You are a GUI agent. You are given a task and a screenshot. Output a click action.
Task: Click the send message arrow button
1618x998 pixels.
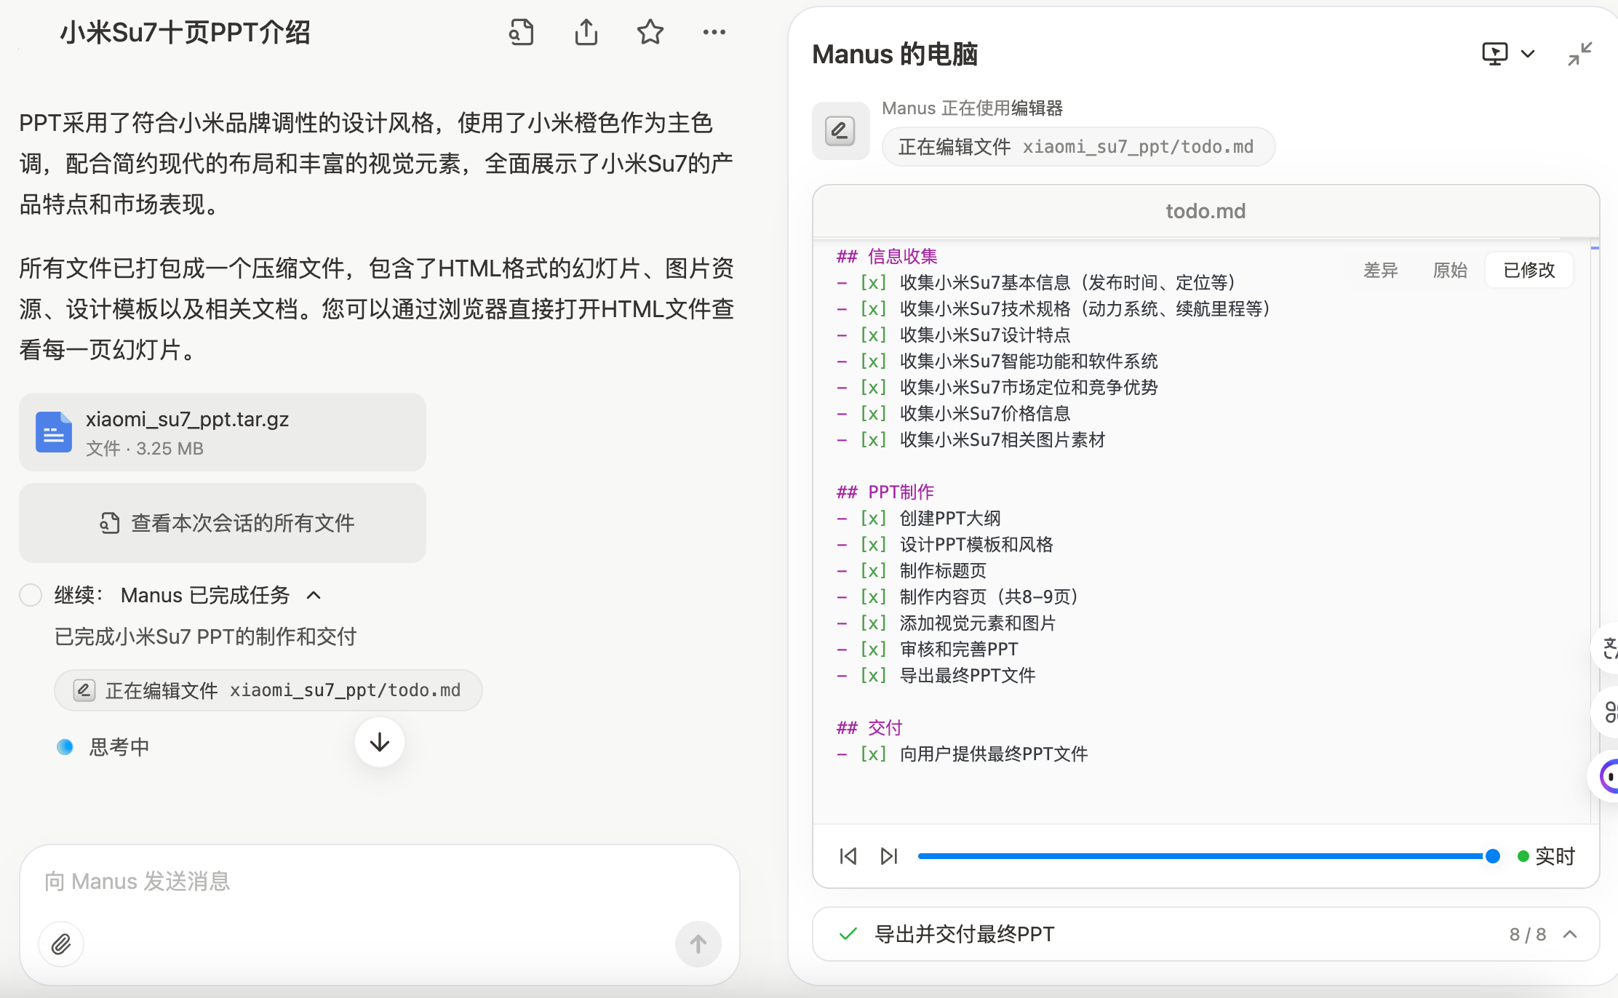[x=698, y=944]
